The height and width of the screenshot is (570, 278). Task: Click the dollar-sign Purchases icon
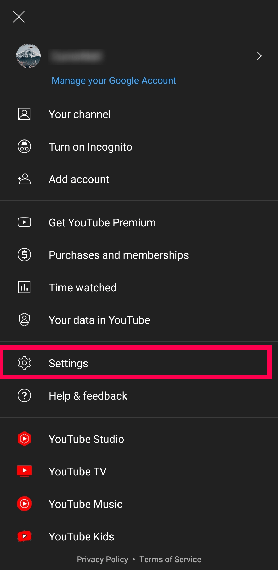tap(24, 255)
